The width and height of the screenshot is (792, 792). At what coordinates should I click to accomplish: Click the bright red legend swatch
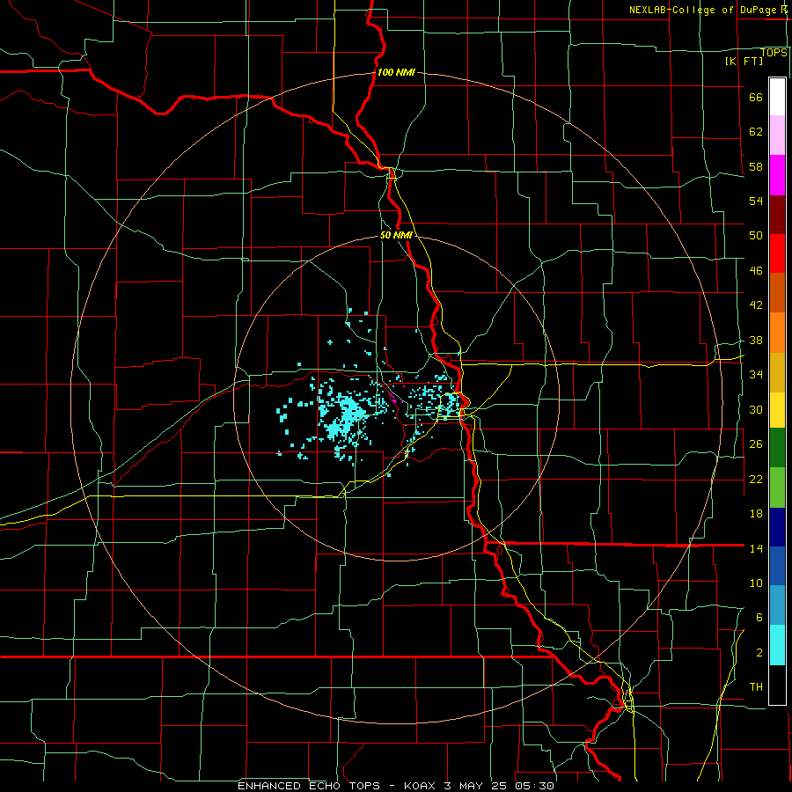click(777, 253)
